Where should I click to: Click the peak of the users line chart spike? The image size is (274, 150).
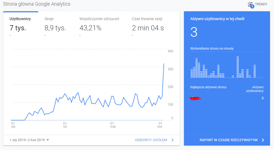point(164,64)
